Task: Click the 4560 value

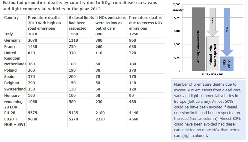Action: [x=134, y=119]
